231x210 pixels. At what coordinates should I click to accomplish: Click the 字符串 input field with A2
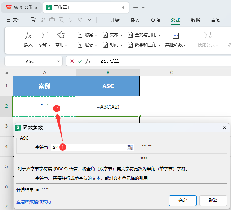pos(88,147)
